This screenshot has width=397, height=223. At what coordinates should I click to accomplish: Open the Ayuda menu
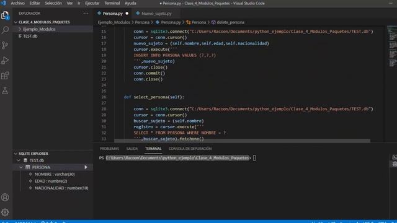pos(130,3)
